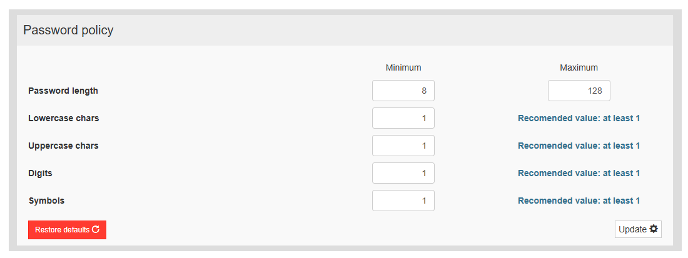Click the Lowercase chars row label

pyautogui.click(x=63, y=118)
